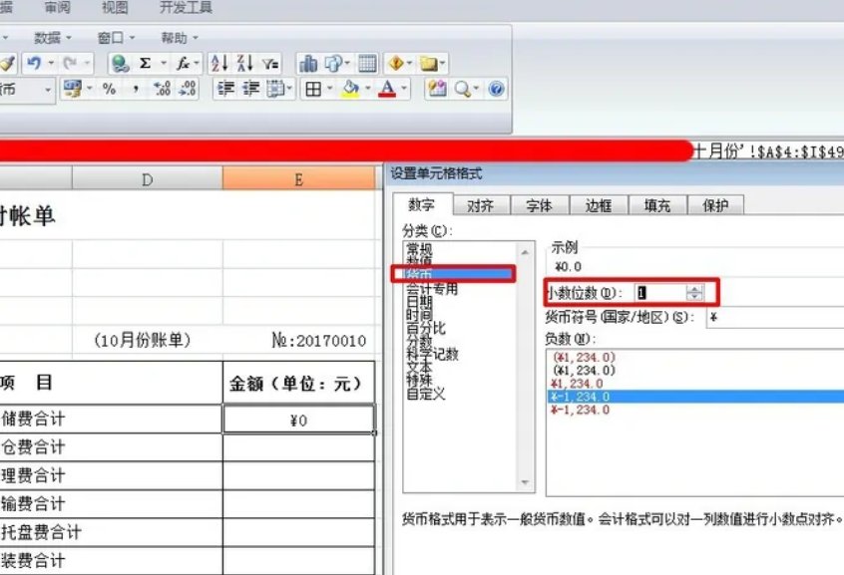Click the table grid icon
Image resolution: width=844 pixels, height=575 pixels.
click(368, 64)
